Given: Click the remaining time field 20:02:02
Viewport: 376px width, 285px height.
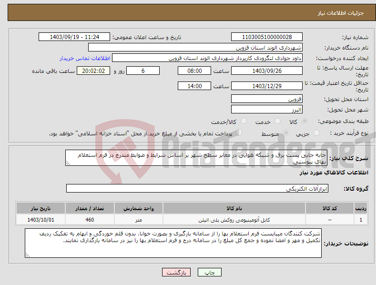Looking at the screenshot, I should (x=93, y=71).
